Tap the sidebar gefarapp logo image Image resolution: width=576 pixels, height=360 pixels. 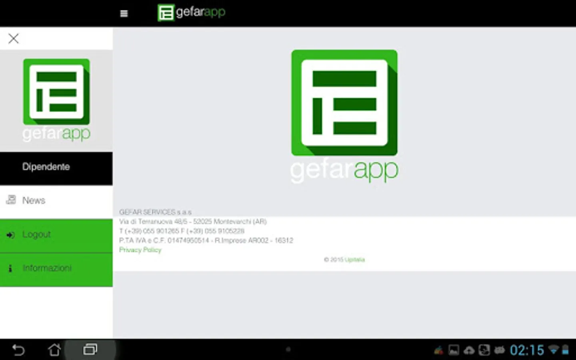[x=56, y=100]
